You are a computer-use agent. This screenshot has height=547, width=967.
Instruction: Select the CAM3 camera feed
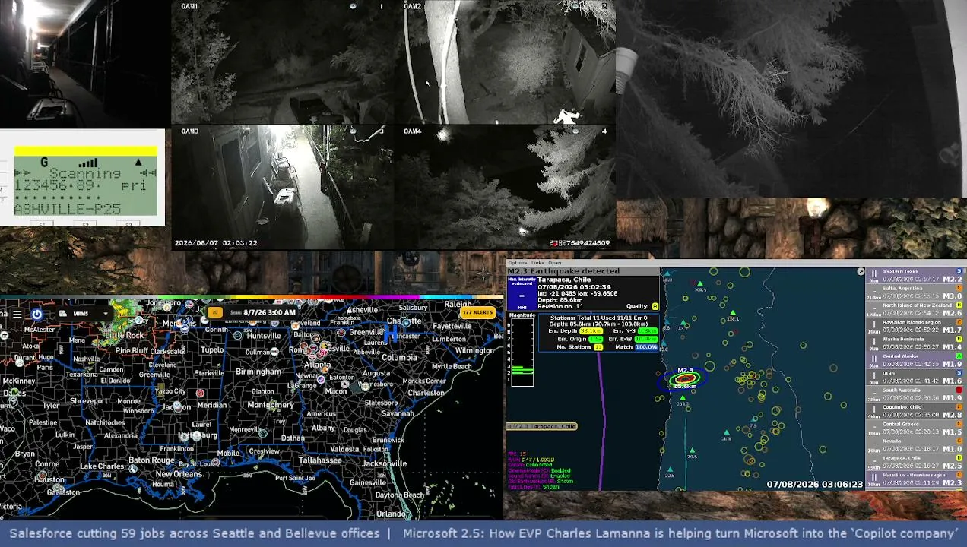click(x=283, y=188)
